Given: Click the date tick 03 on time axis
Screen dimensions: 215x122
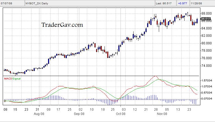Looking at the screenshot, I should pyautogui.click(x=124, y=110).
